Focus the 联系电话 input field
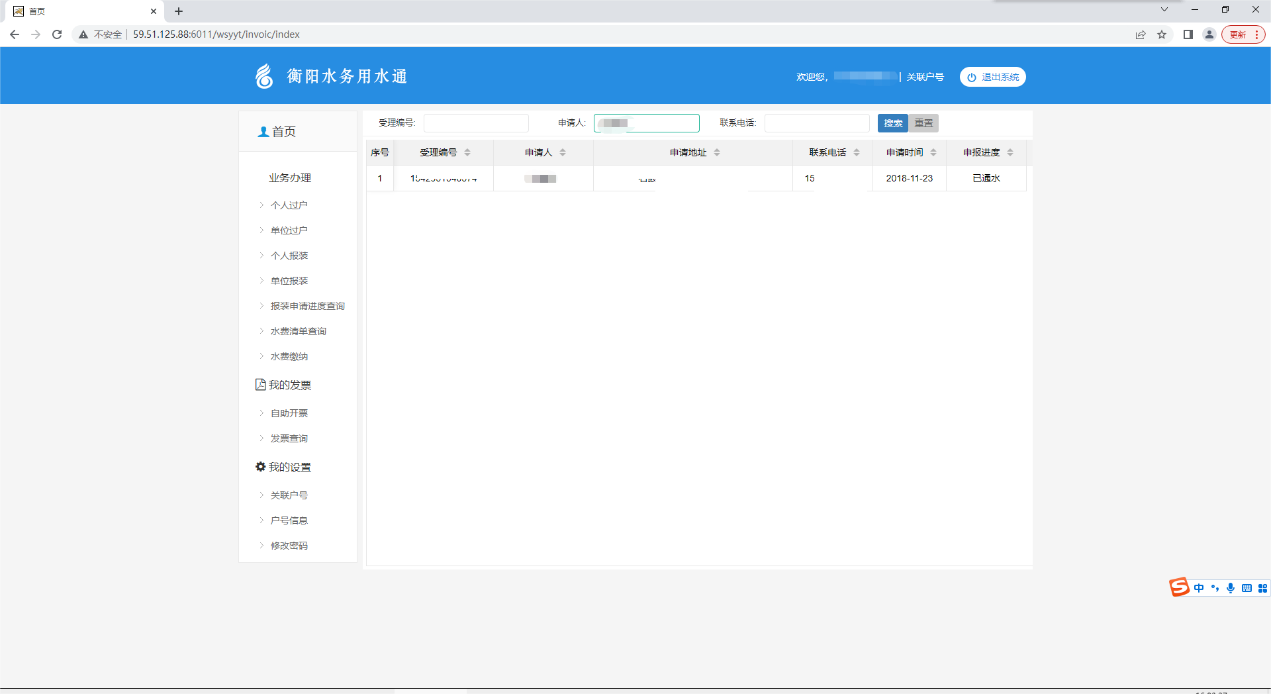The image size is (1271, 694). point(816,123)
